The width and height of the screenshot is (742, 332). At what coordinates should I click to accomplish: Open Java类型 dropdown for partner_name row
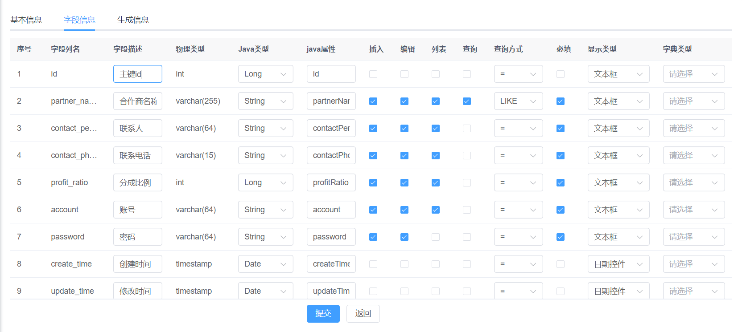[266, 101]
